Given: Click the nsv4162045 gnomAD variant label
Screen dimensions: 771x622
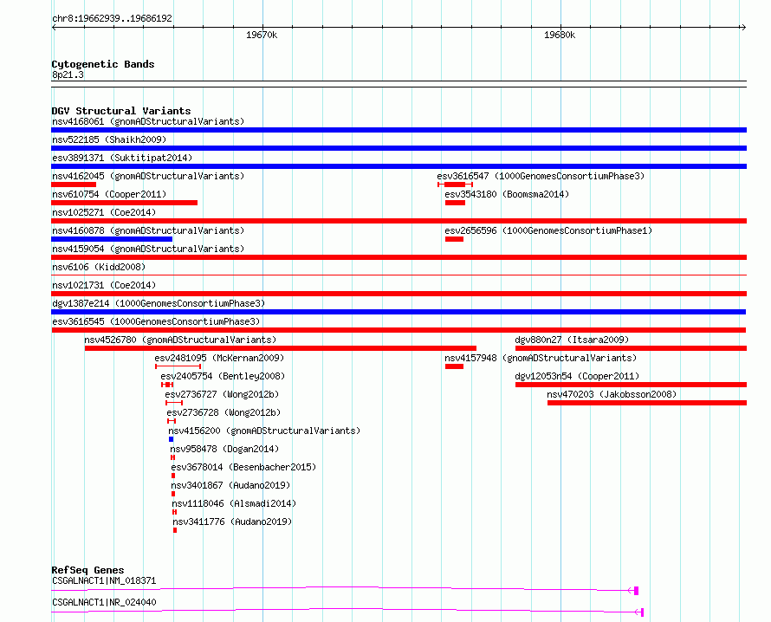Looking at the screenshot, I should pyautogui.click(x=148, y=176).
